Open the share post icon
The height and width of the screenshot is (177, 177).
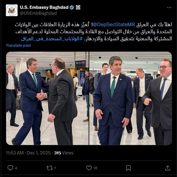point(168,168)
